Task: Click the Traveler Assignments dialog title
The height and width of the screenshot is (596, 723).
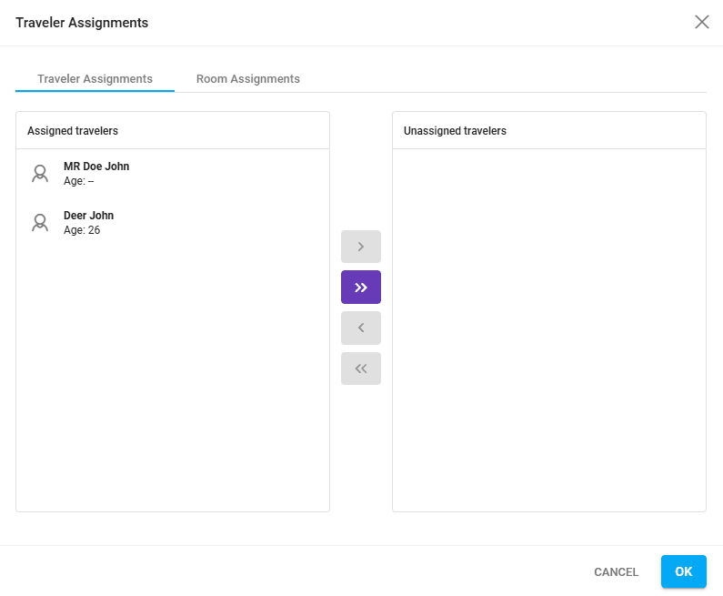Action: (x=82, y=23)
